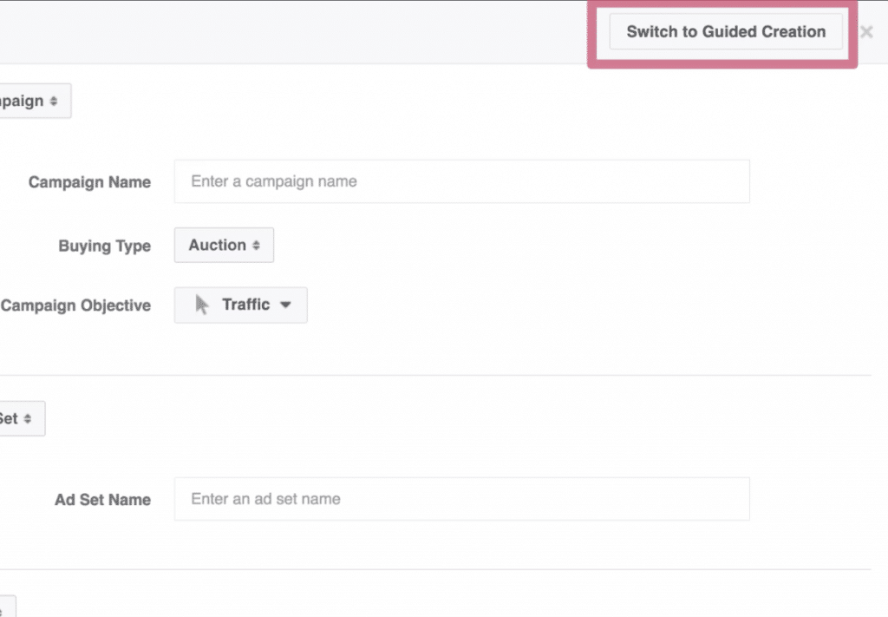Open the Campaign selector dropdown
Screen dimensions: 888x617
tap(35, 101)
